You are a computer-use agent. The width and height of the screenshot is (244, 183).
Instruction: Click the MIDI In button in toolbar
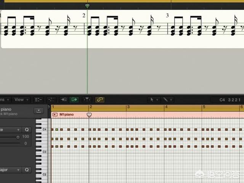coord(64,100)
